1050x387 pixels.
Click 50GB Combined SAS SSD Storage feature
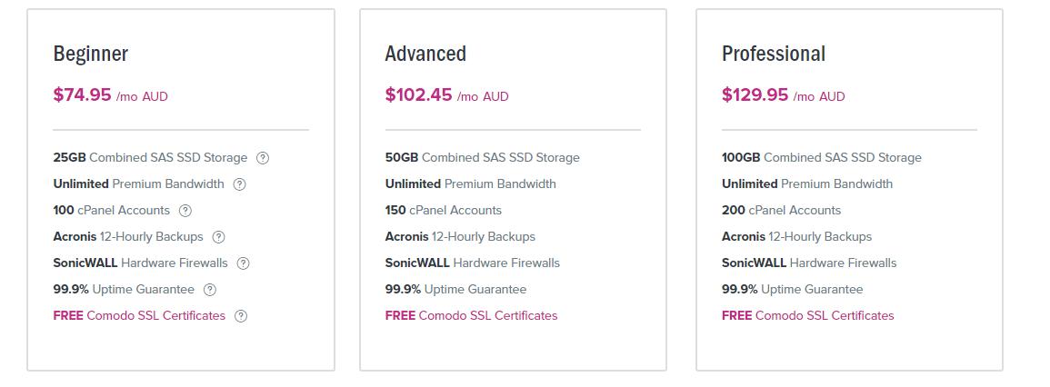[482, 157]
